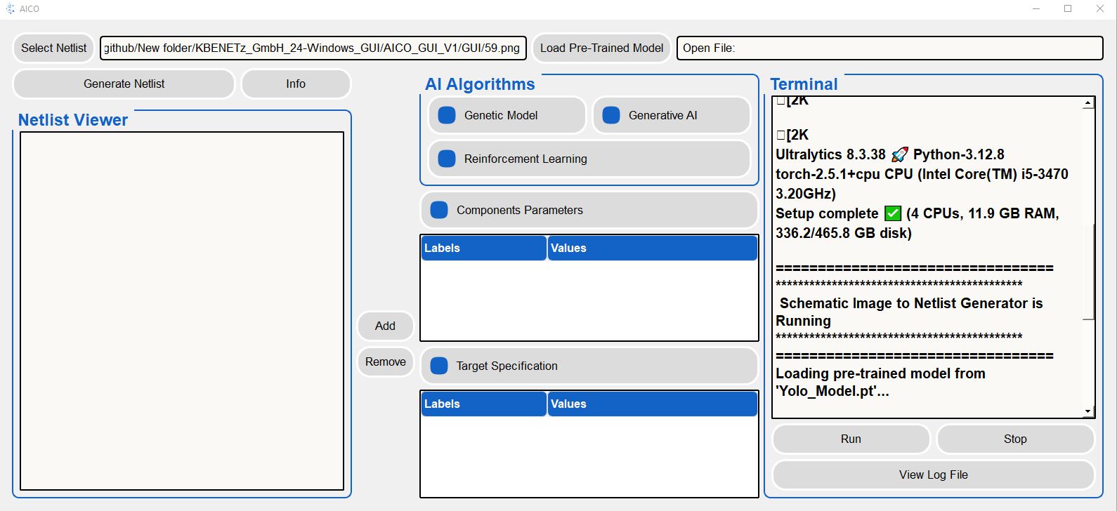Run the selected algorithm
This screenshot has width=1117, height=511.
(851, 439)
